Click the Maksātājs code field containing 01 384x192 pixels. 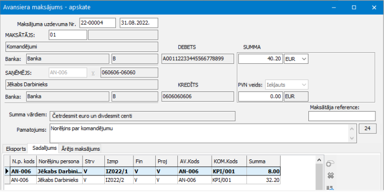(x=68, y=35)
